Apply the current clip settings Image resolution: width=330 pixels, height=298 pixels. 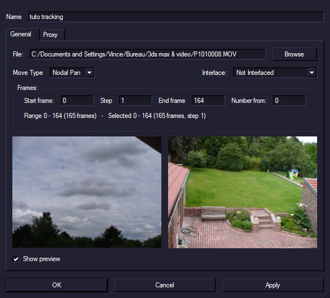273,285
